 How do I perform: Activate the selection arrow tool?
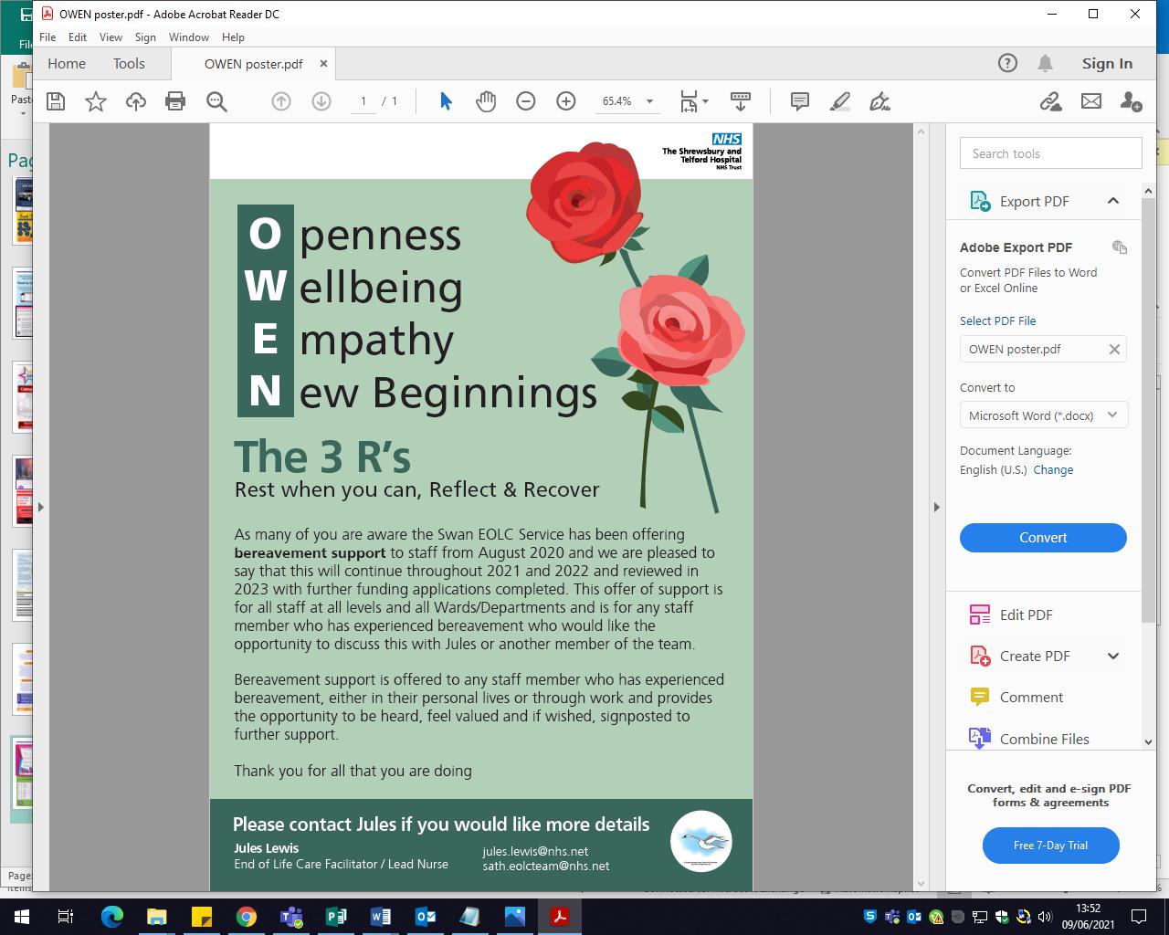click(x=446, y=101)
